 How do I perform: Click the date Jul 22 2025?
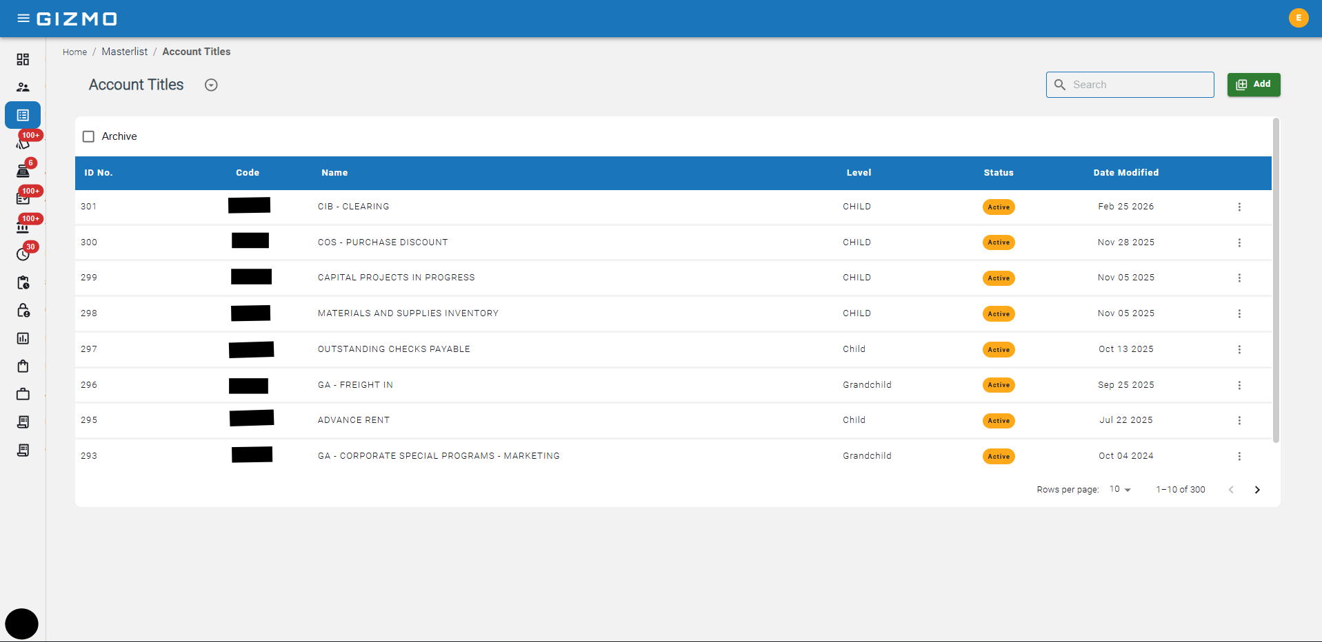click(1126, 420)
